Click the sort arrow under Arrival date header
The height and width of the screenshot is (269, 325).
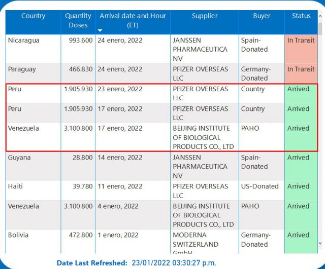tap(100, 31)
